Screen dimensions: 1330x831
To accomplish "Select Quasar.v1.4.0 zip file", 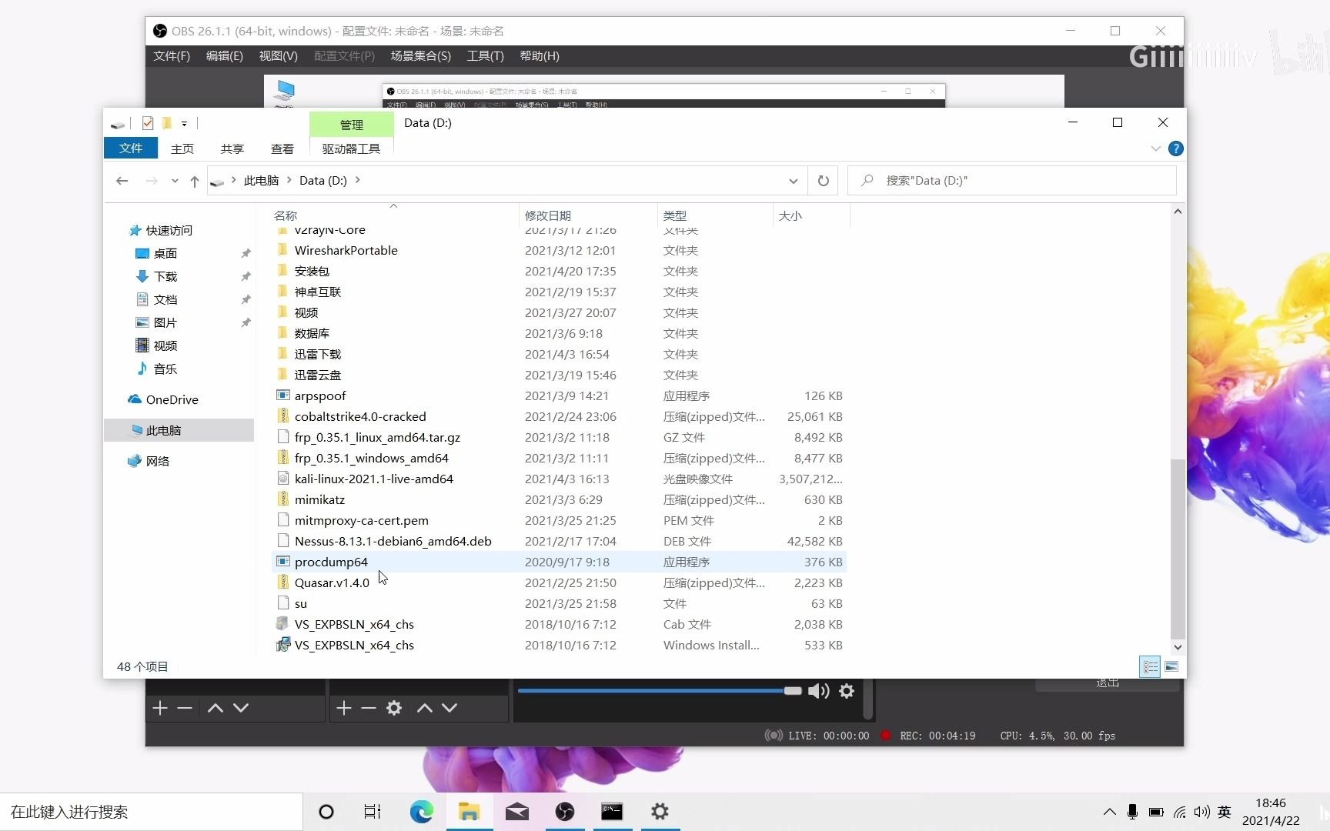I will click(332, 582).
